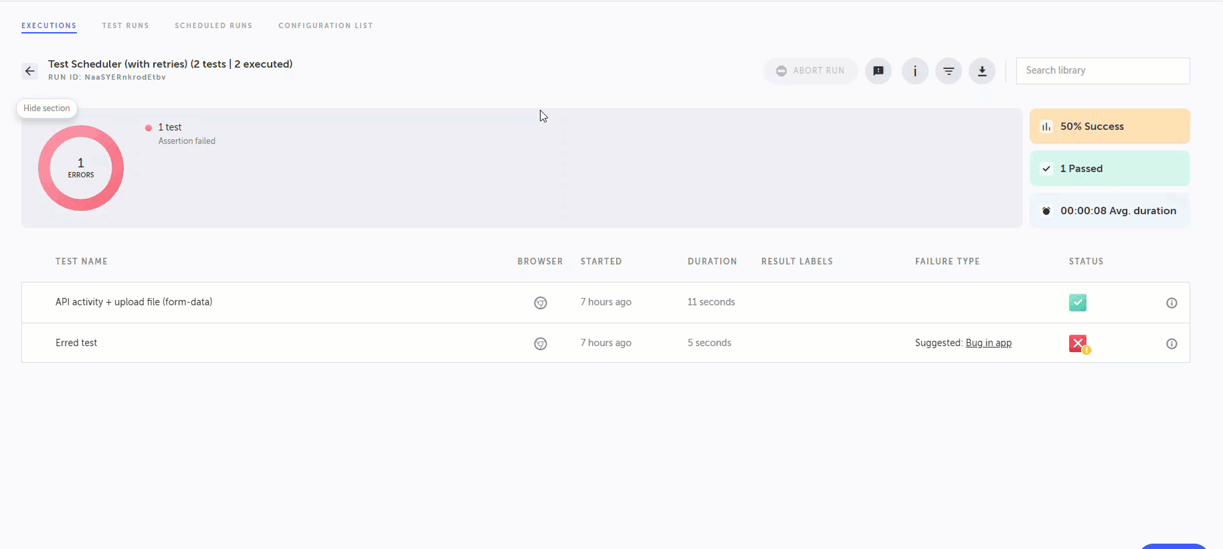This screenshot has height=549, width=1223.
Task: Download the run results
Action: (x=982, y=71)
